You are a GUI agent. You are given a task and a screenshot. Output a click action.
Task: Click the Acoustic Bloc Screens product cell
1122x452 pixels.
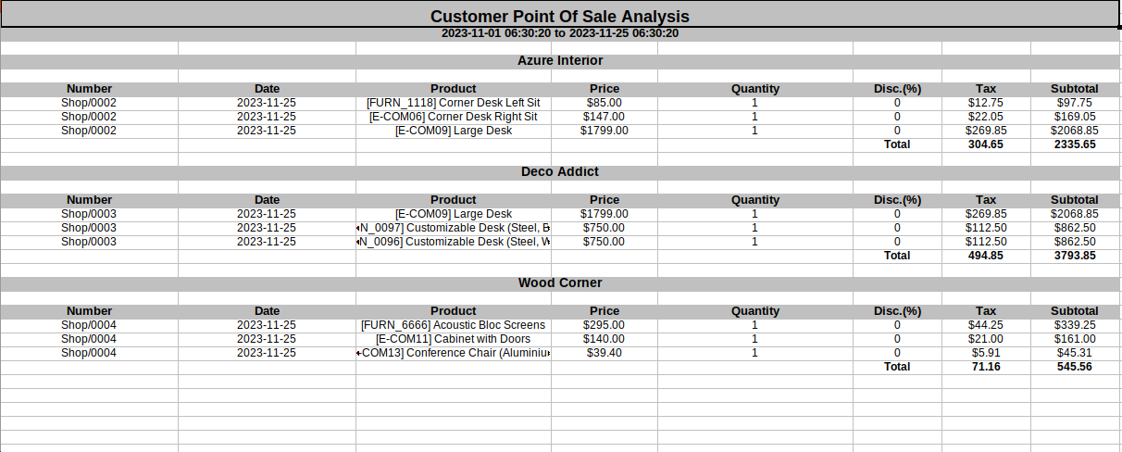[x=454, y=325]
